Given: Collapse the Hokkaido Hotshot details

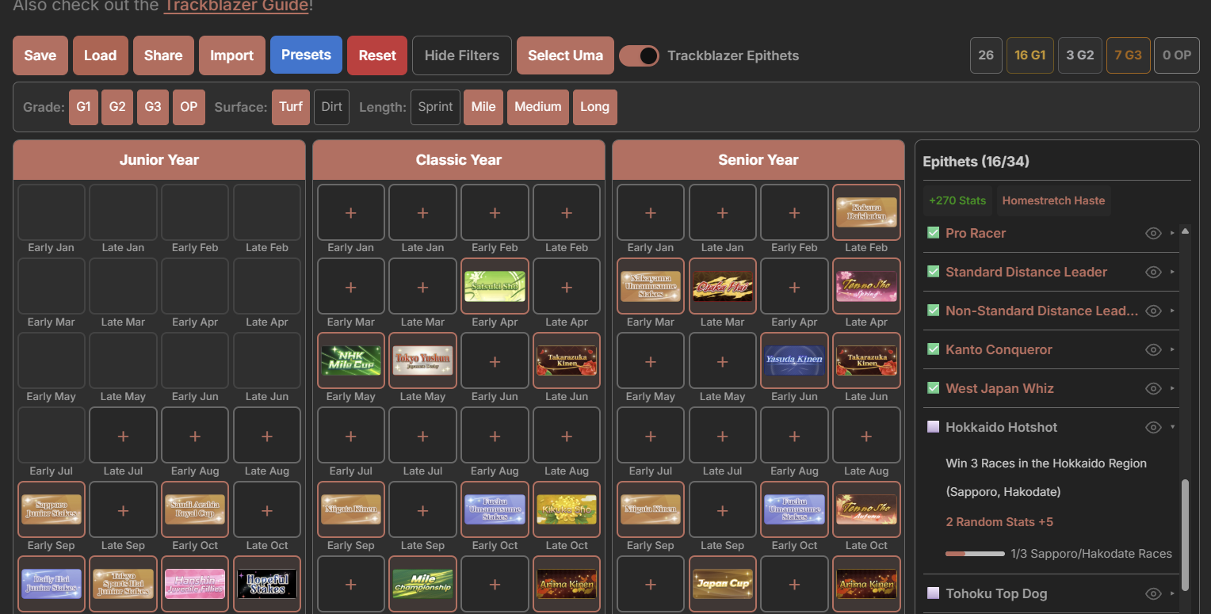Looking at the screenshot, I should click(x=1173, y=427).
